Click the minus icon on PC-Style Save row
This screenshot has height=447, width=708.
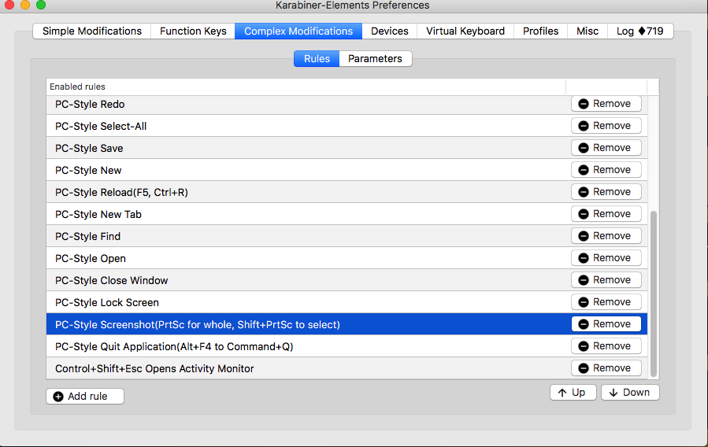point(584,148)
